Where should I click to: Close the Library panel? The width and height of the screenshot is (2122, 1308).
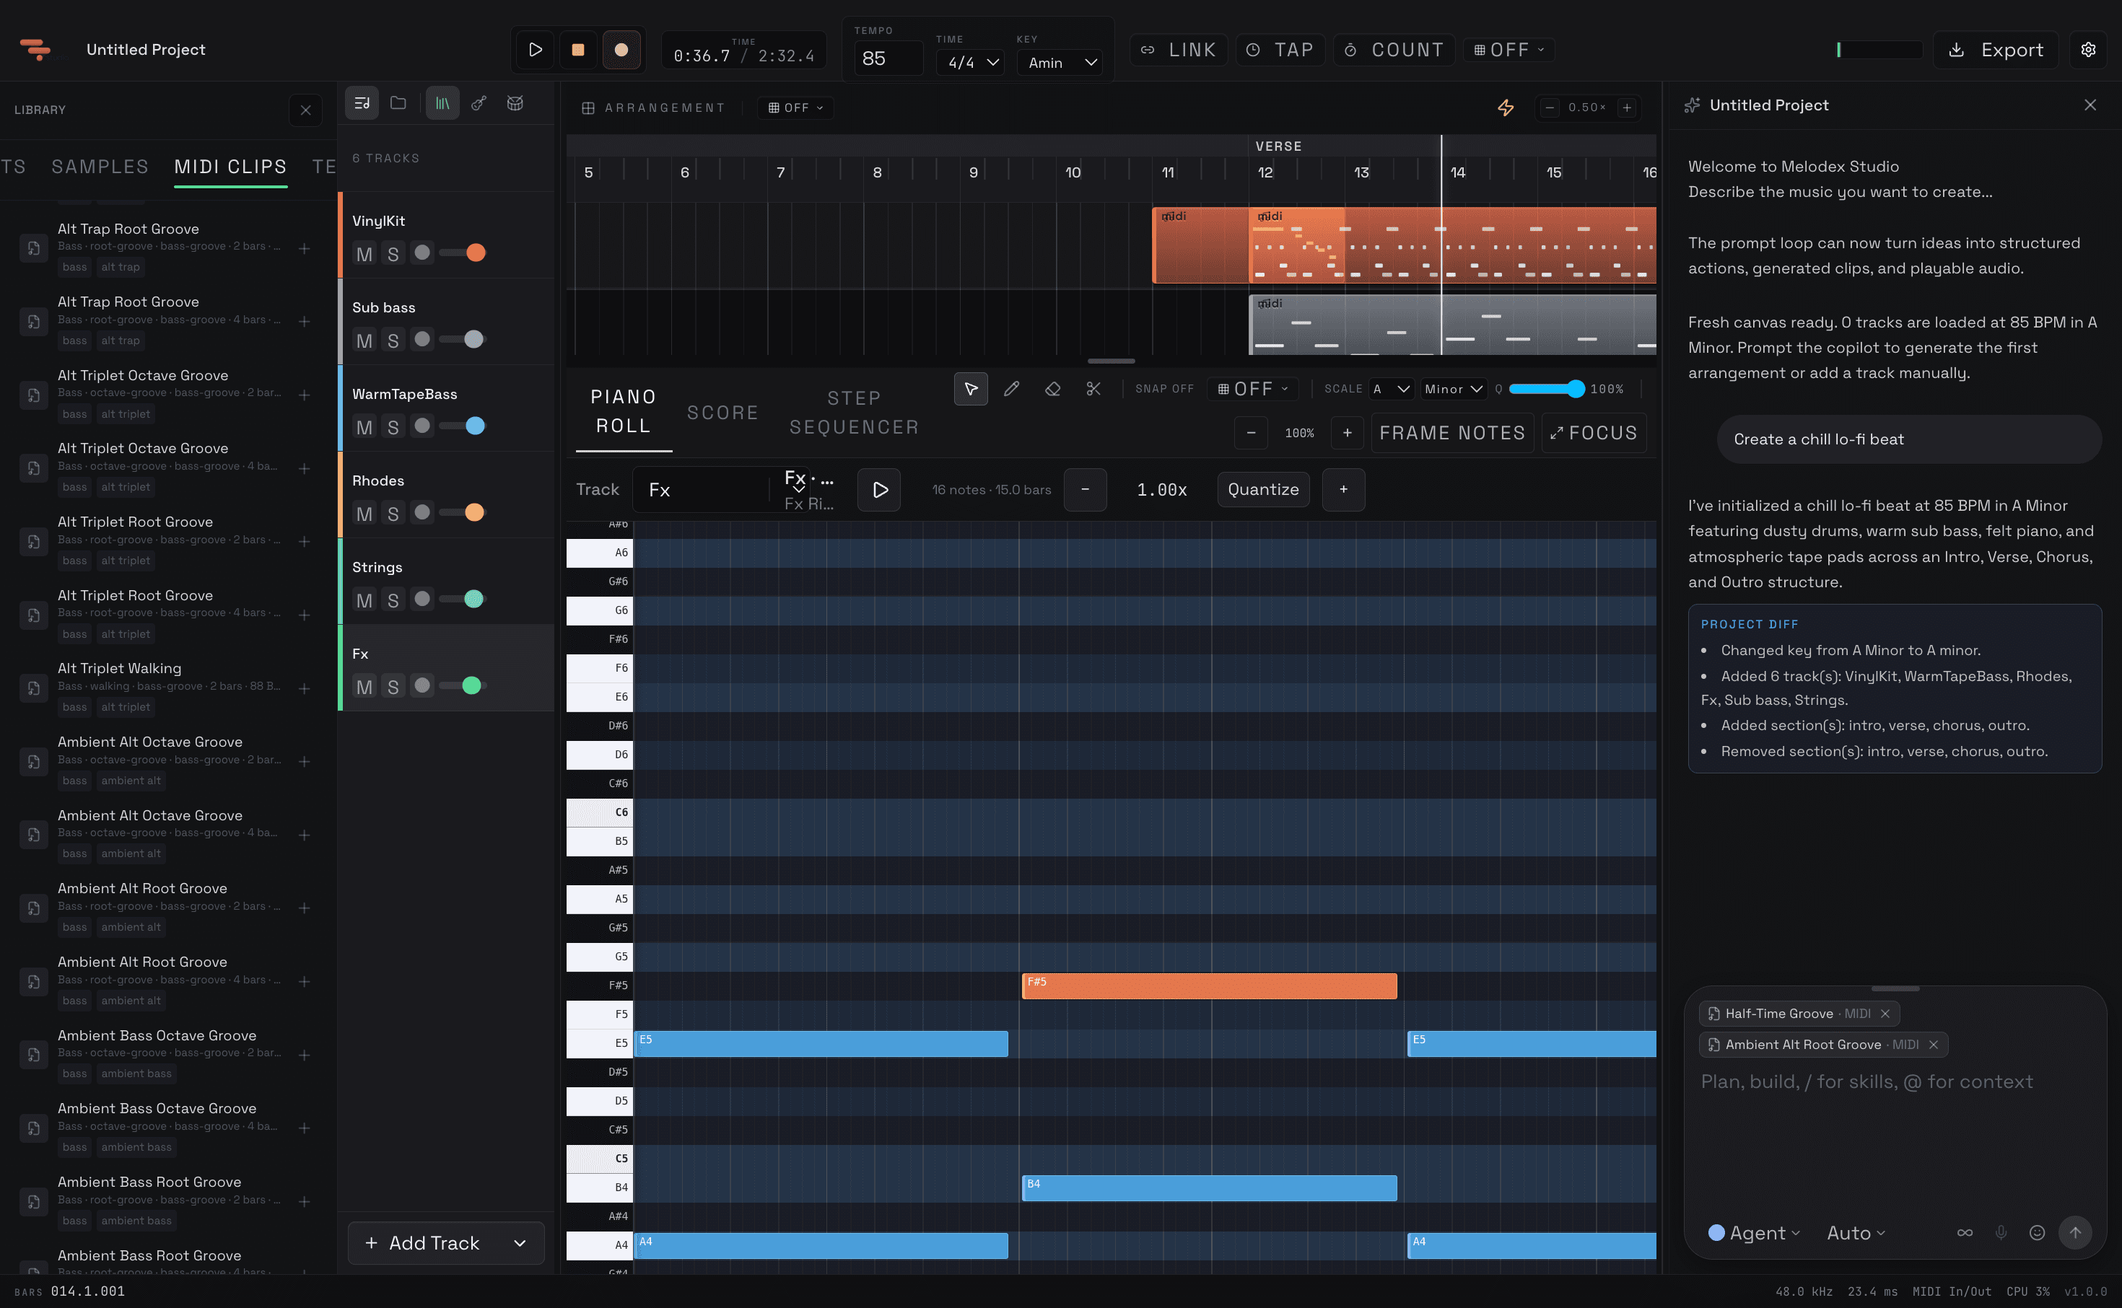(x=305, y=110)
